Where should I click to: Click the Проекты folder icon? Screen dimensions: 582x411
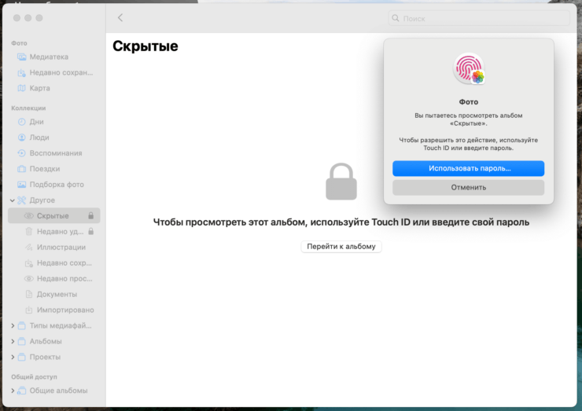point(22,358)
